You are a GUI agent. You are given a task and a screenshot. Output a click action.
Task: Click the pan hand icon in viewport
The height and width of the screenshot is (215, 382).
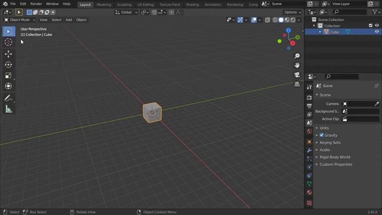297,65
